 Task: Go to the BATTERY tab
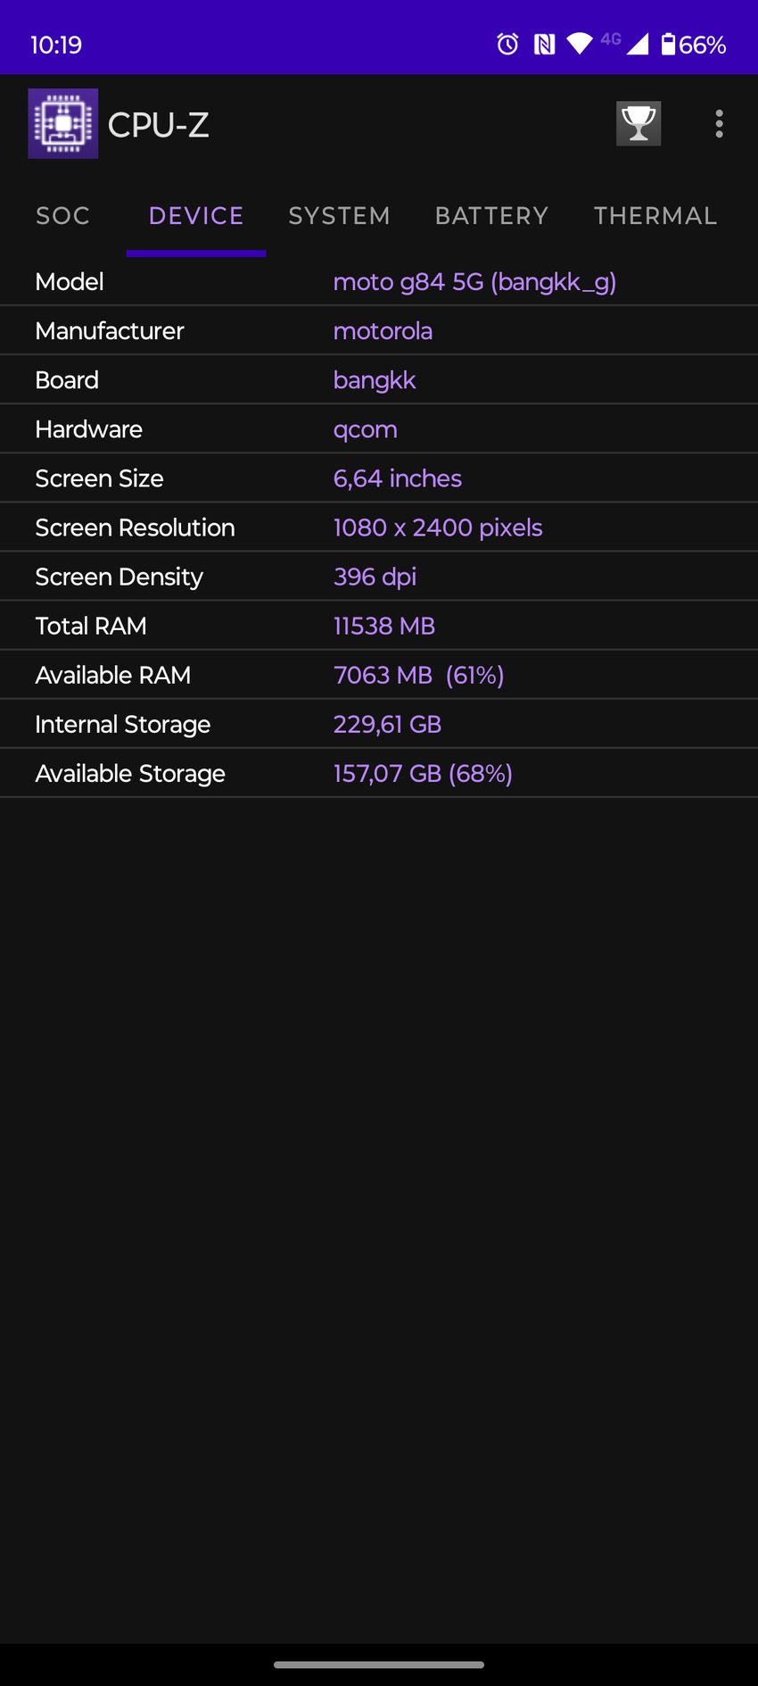[491, 216]
